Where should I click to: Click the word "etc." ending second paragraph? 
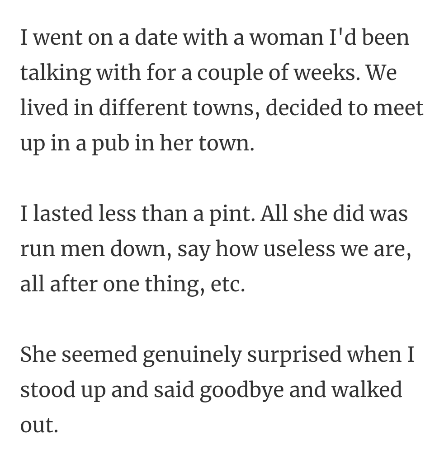pos(228,285)
